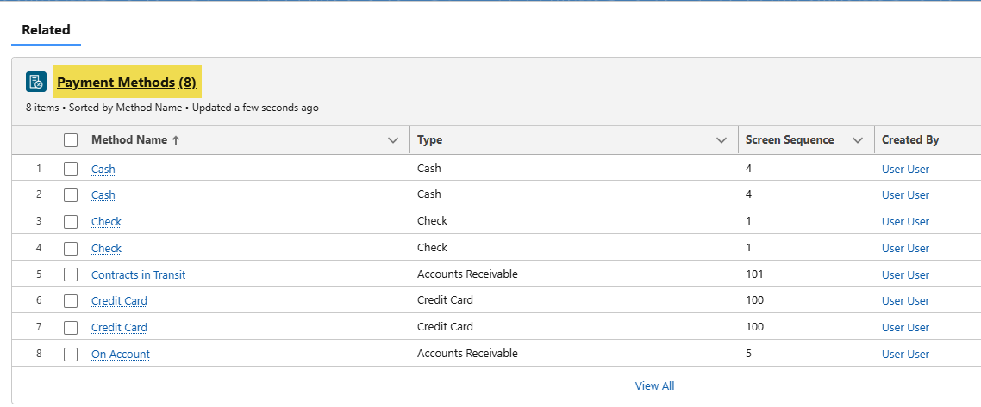Open the Credit Card record in row 6

pos(119,301)
